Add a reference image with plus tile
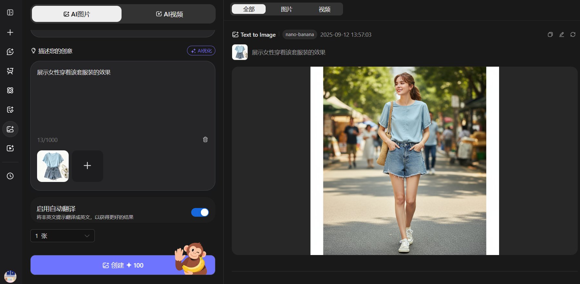 (87, 166)
